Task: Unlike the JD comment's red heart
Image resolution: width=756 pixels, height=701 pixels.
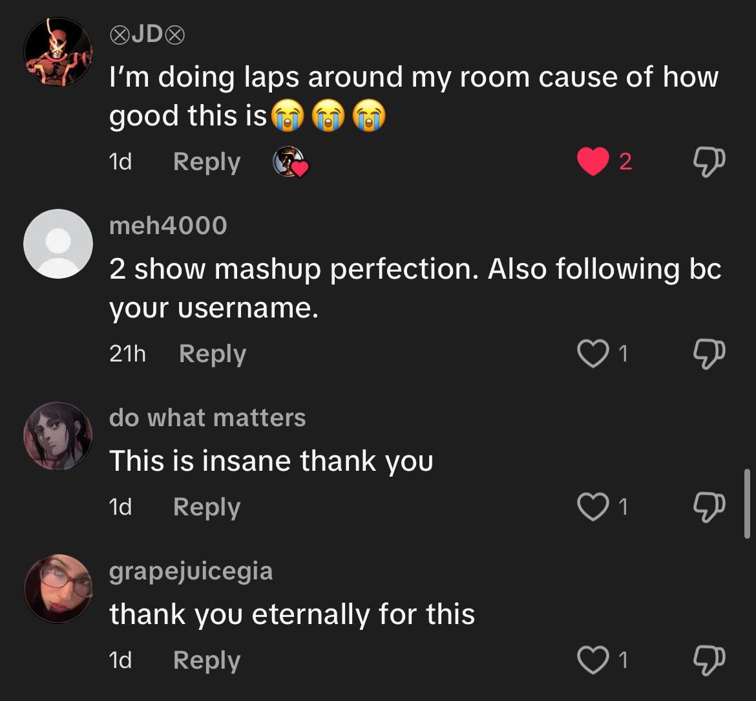Action: pyautogui.click(x=593, y=162)
